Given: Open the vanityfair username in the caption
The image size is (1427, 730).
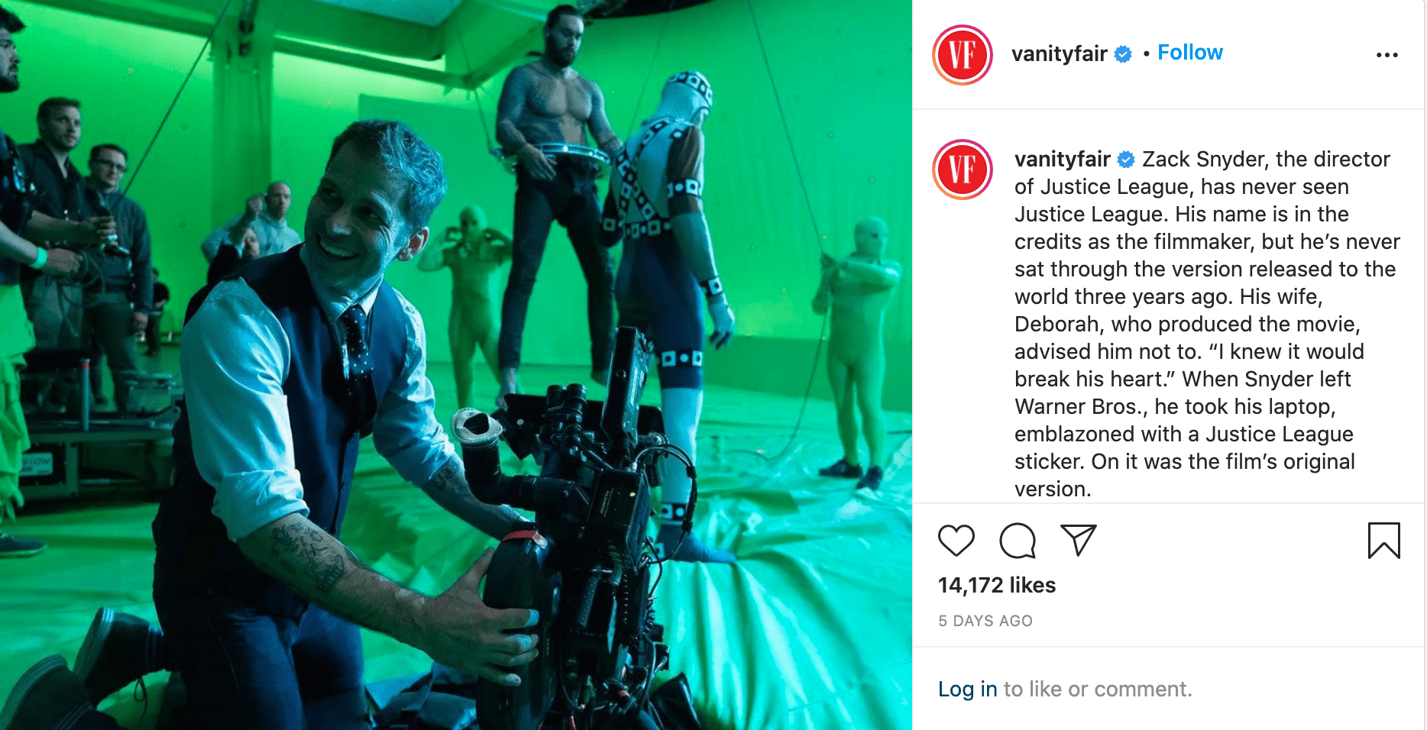Looking at the screenshot, I should tap(1062, 159).
